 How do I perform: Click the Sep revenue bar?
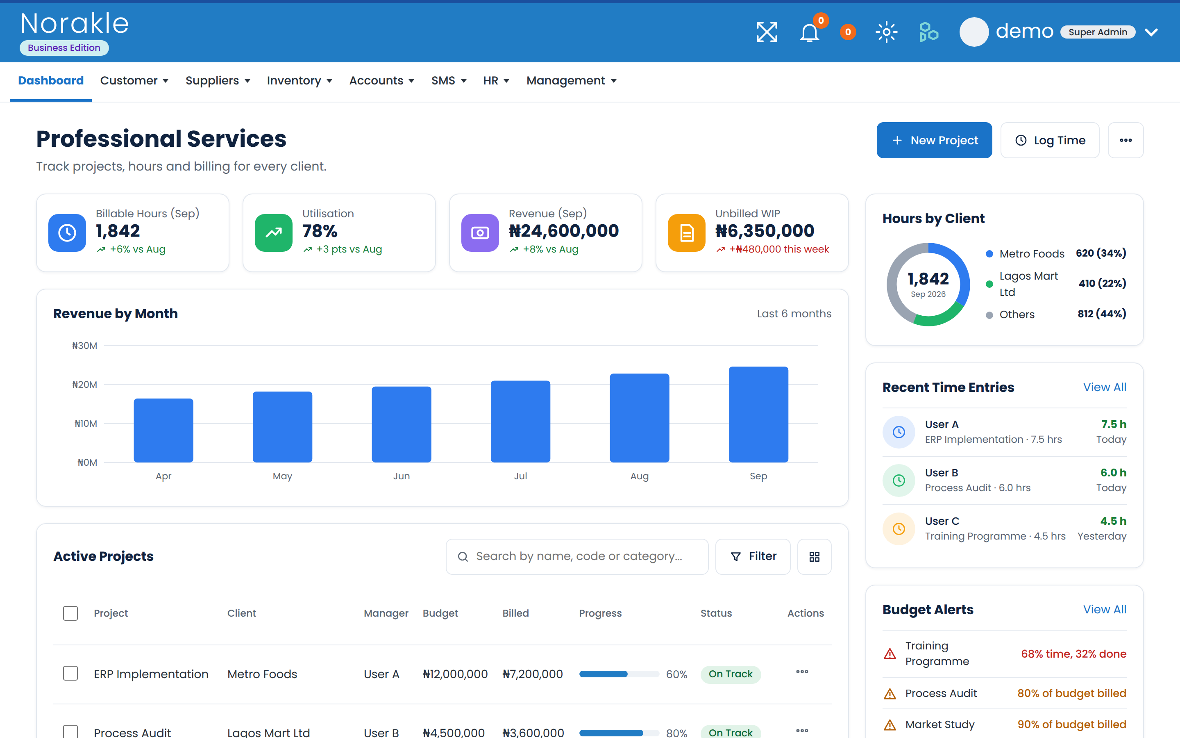point(758,415)
